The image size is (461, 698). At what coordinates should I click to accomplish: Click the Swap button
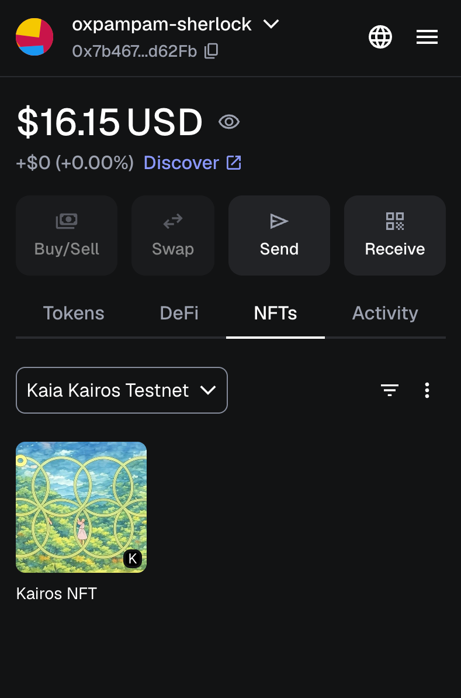pos(173,235)
